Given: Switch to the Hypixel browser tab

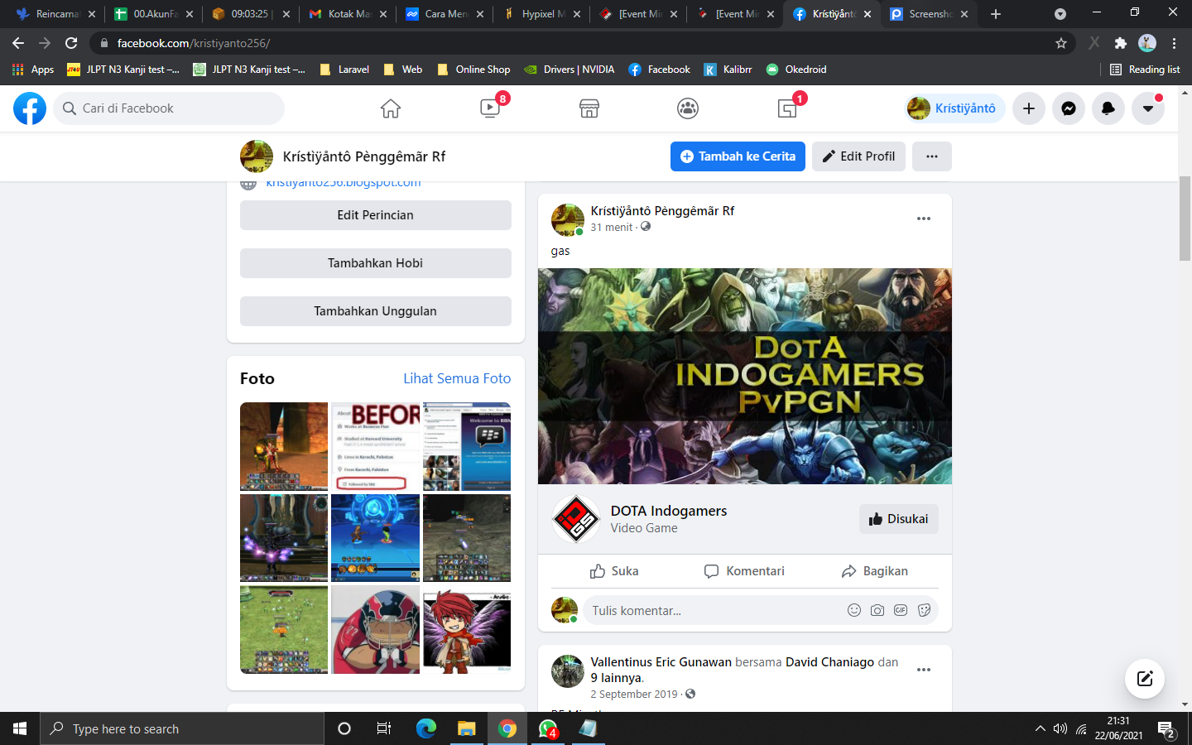Looking at the screenshot, I should tap(542, 14).
